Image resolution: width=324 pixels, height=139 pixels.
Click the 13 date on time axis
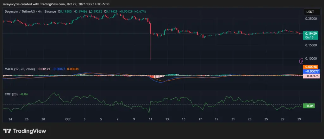(x=167, y=119)
